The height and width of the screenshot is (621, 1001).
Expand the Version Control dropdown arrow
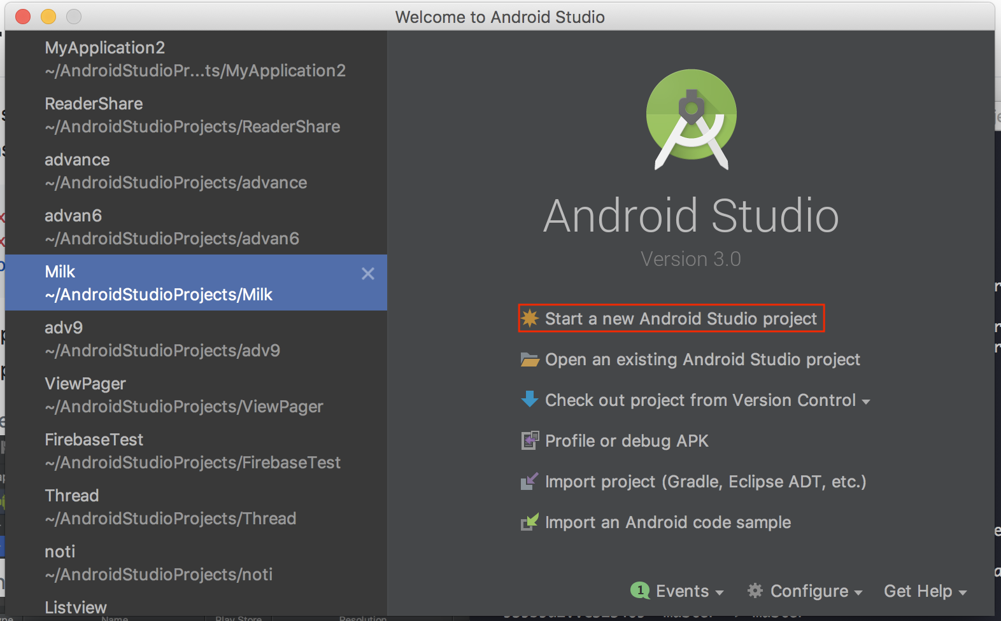(x=865, y=401)
